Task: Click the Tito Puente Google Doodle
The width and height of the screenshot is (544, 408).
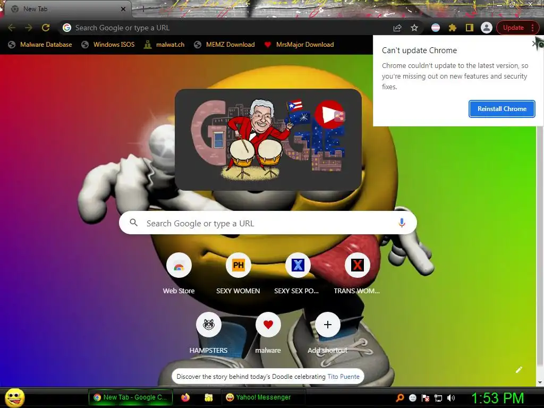Action: [x=268, y=140]
